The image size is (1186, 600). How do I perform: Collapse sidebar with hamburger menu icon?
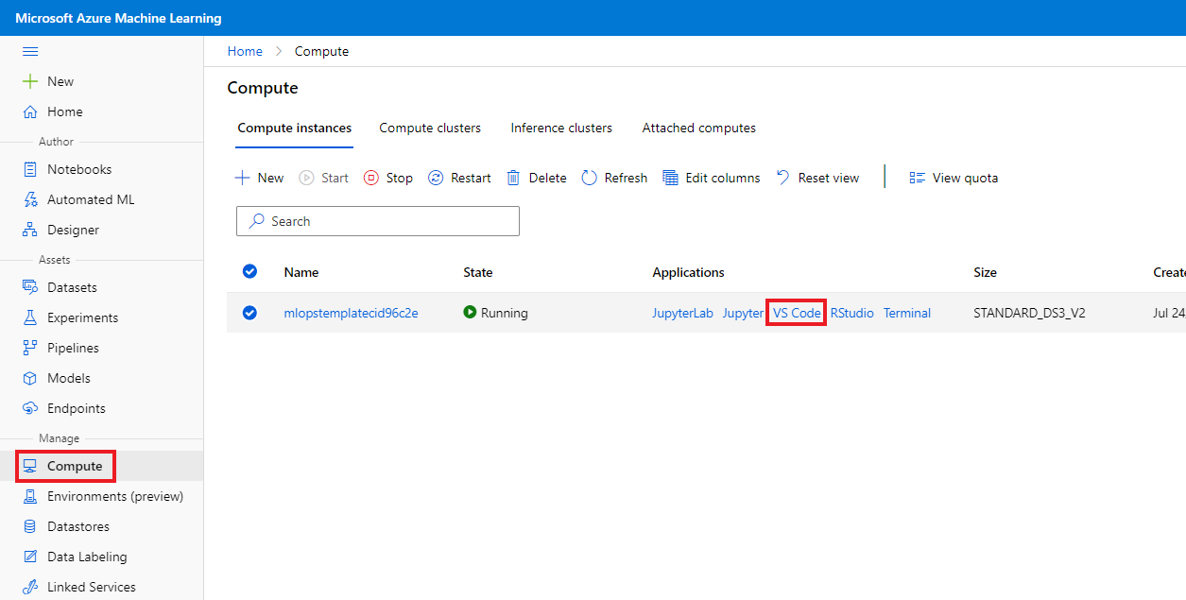[x=30, y=51]
